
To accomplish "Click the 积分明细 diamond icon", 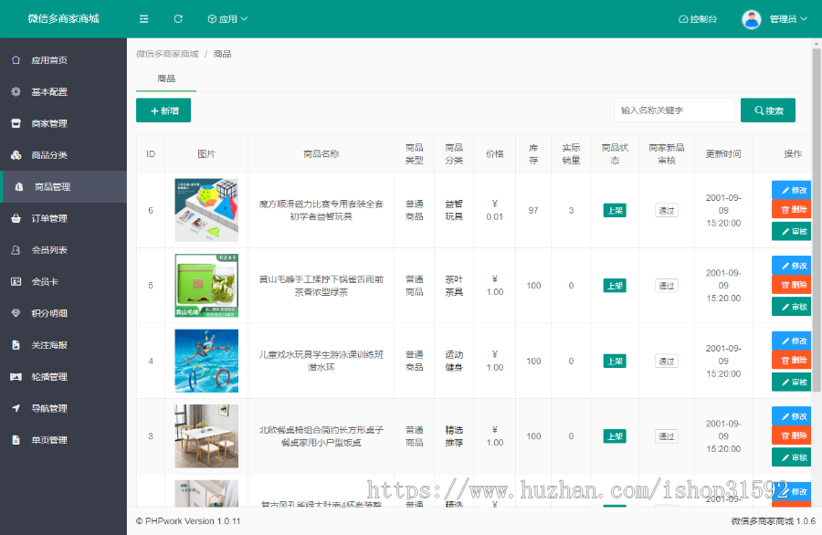I will coord(16,313).
